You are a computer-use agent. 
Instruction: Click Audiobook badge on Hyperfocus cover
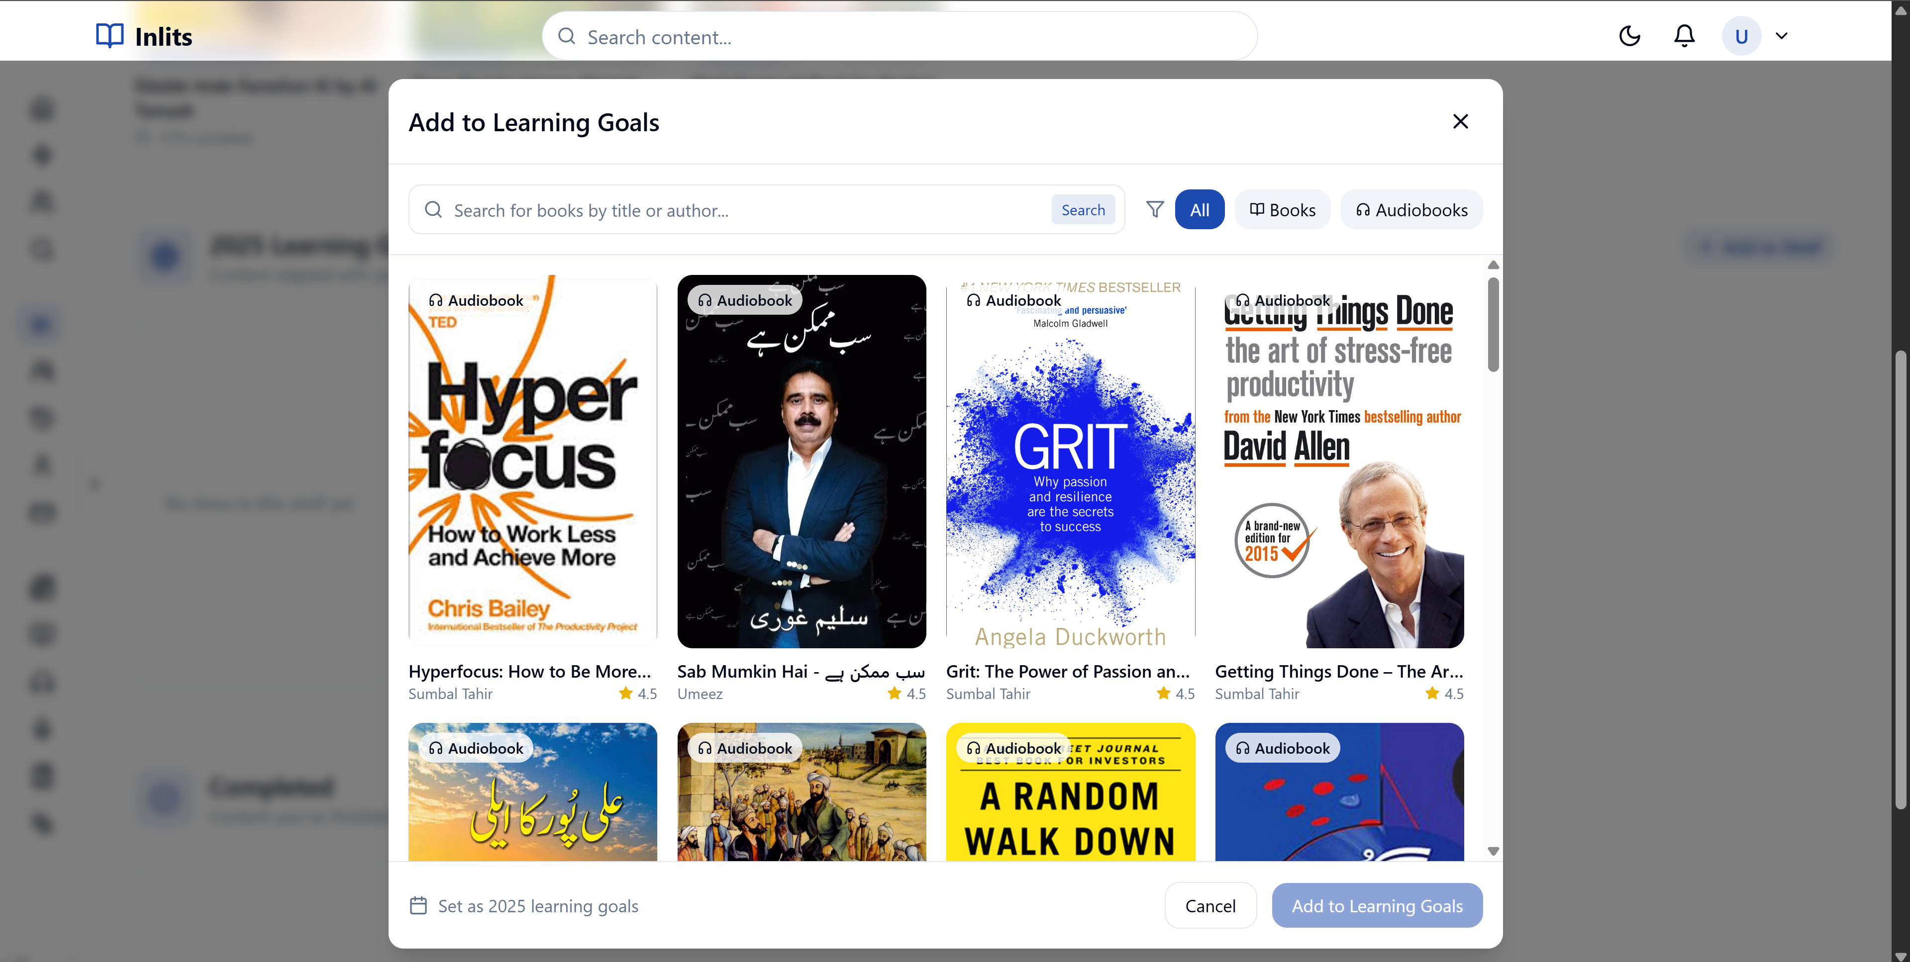pyautogui.click(x=476, y=300)
